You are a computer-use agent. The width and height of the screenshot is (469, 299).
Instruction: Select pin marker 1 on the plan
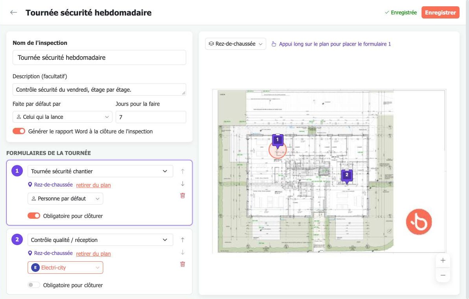[x=277, y=140]
